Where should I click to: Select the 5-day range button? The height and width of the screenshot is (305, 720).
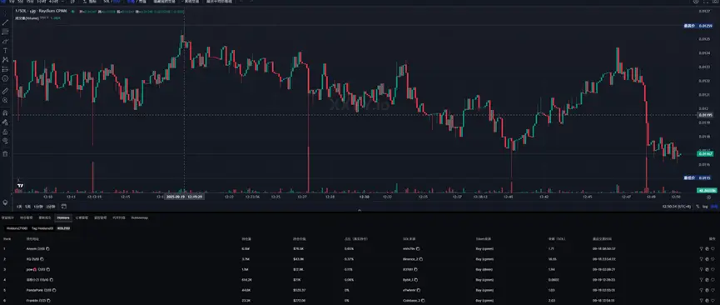point(27,207)
